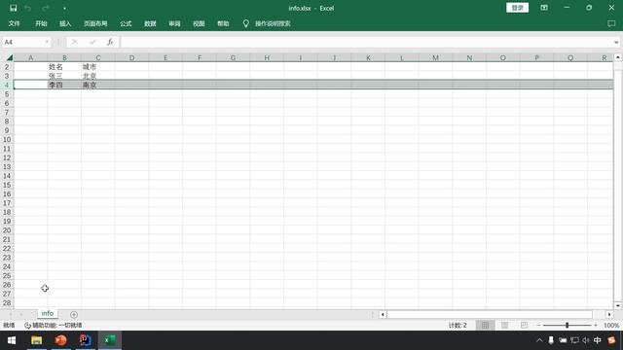Open the Customize Quick Access Toolbar dropdown
Screen dimensions: 623x350
coord(64,9)
